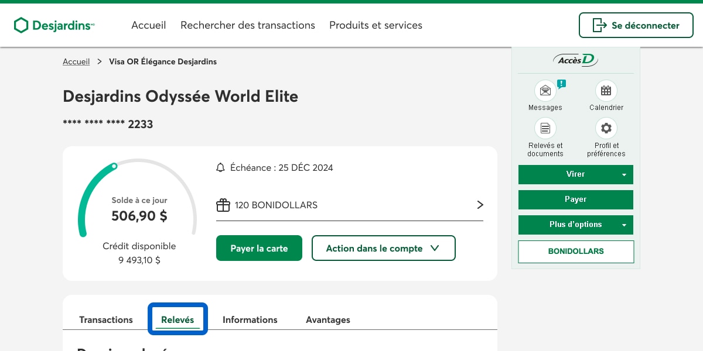Open Action dans le compte dropdown

pos(383,248)
